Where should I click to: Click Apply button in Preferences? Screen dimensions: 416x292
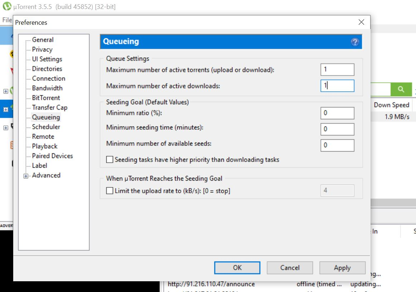coord(342,268)
